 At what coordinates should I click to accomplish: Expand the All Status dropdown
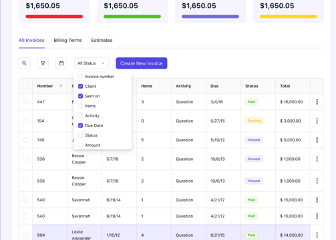[92, 63]
